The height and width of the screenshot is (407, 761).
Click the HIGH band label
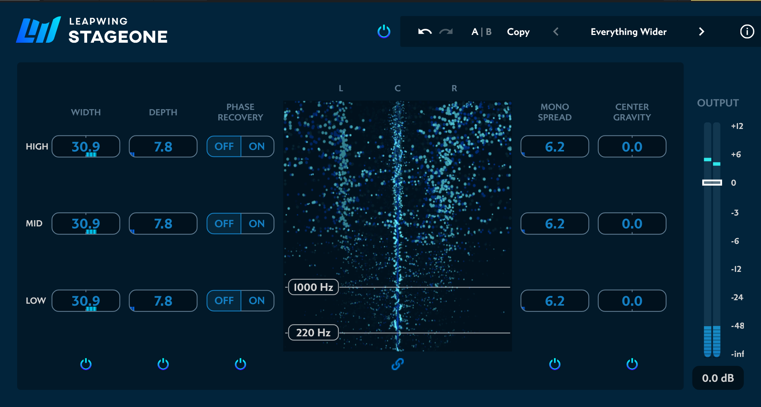[x=37, y=146]
